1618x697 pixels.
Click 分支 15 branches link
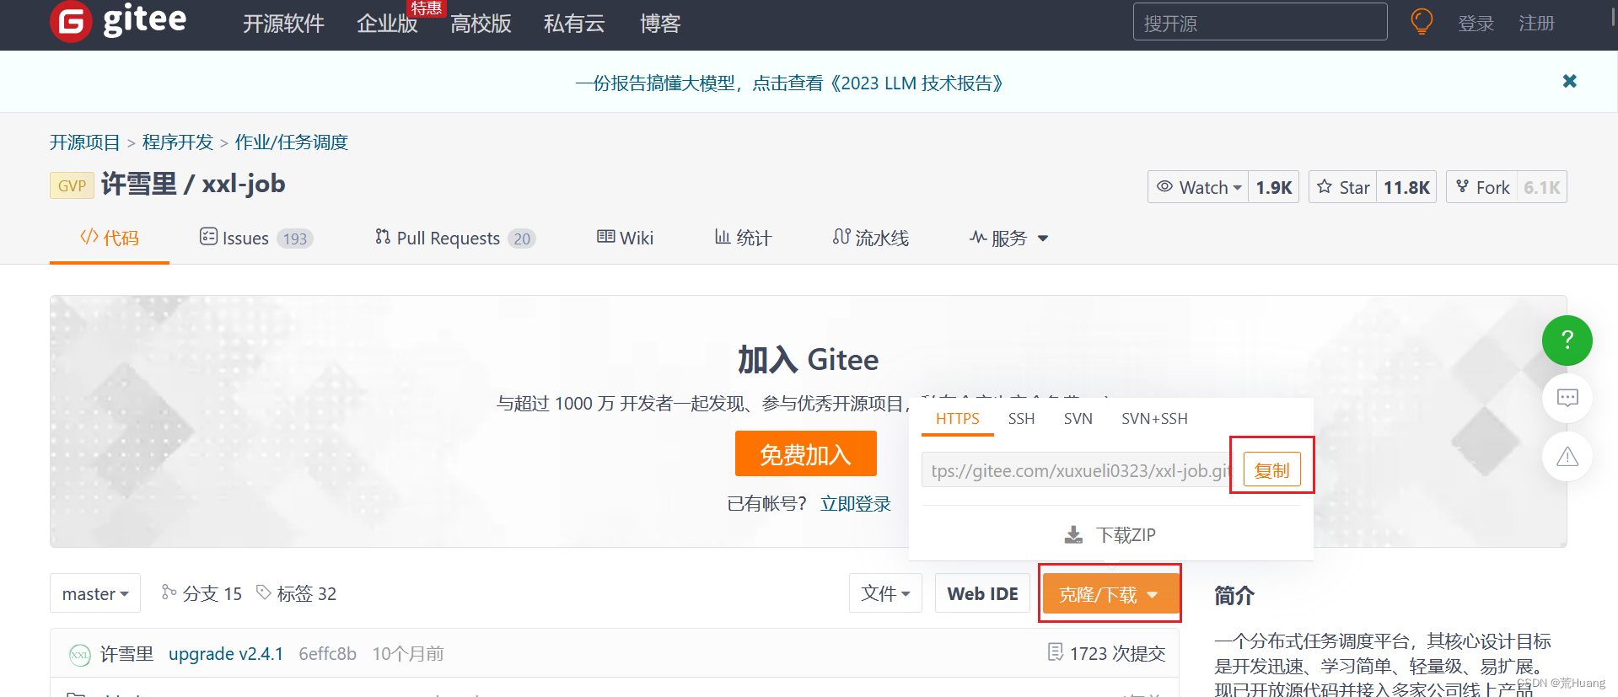[x=202, y=593]
